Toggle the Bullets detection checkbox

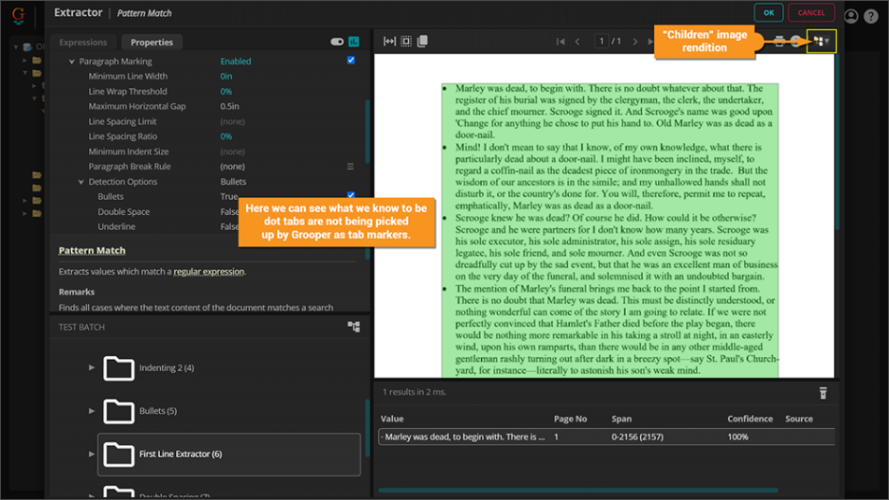(x=351, y=195)
